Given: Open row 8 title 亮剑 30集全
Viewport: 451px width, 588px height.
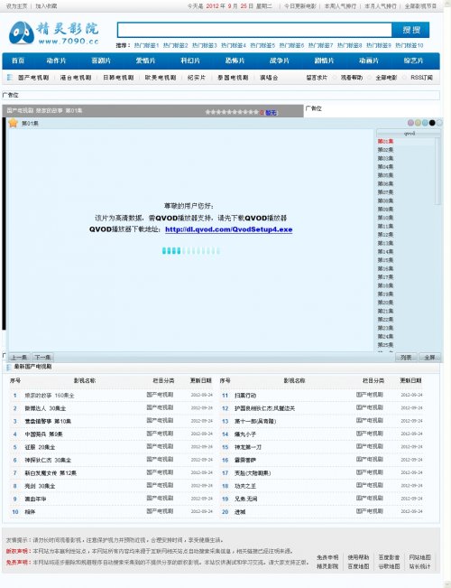Looking at the screenshot, I should [x=40, y=486].
